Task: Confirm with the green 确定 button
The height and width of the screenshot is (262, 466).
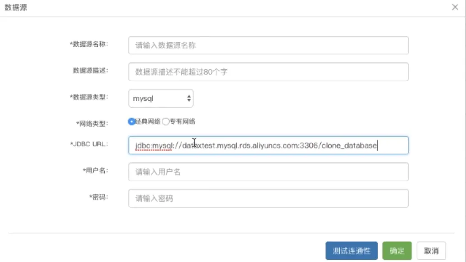Action: [397, 251]
